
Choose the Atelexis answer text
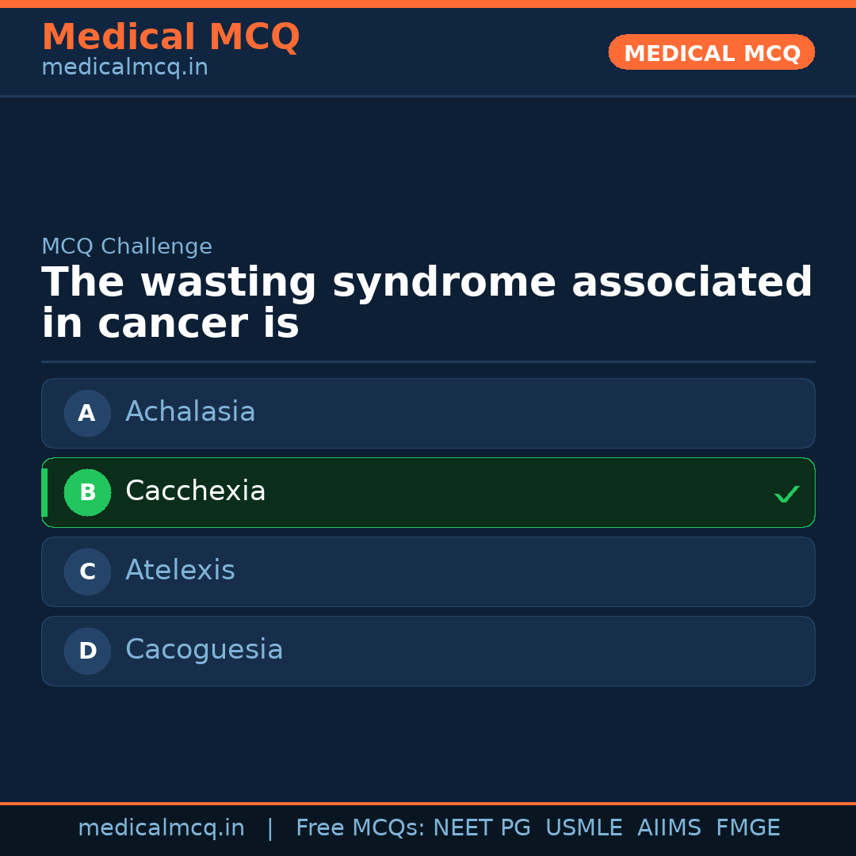pos(180,571)
